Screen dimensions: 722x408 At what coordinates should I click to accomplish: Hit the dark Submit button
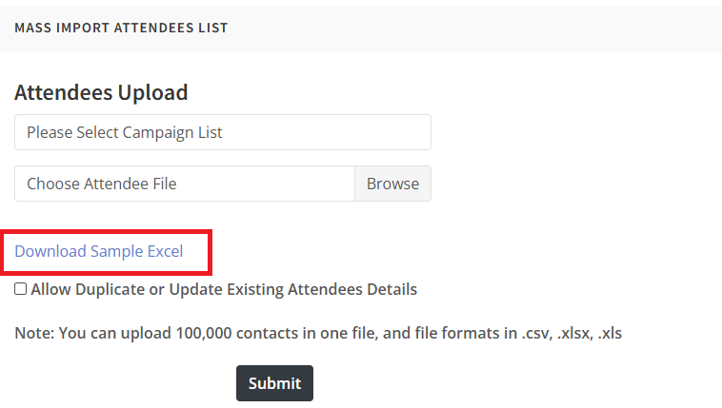coord(274,383)
